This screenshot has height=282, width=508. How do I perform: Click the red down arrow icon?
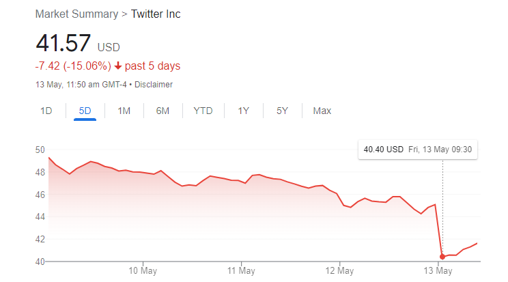point(118,66)
